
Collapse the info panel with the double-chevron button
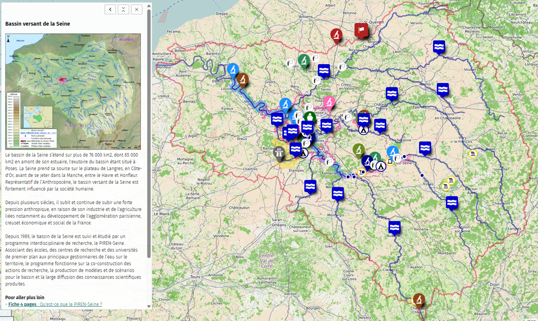point(123,9)
